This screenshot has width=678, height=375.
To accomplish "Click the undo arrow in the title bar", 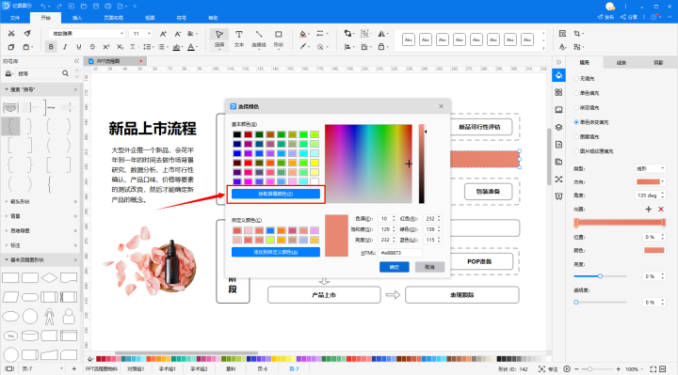I will (x=43, y=6).
